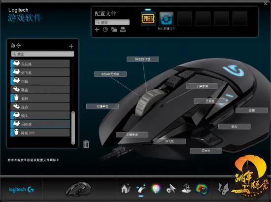Select the PUBG profile icon
271x202 pixels.
tap(148, 19)
